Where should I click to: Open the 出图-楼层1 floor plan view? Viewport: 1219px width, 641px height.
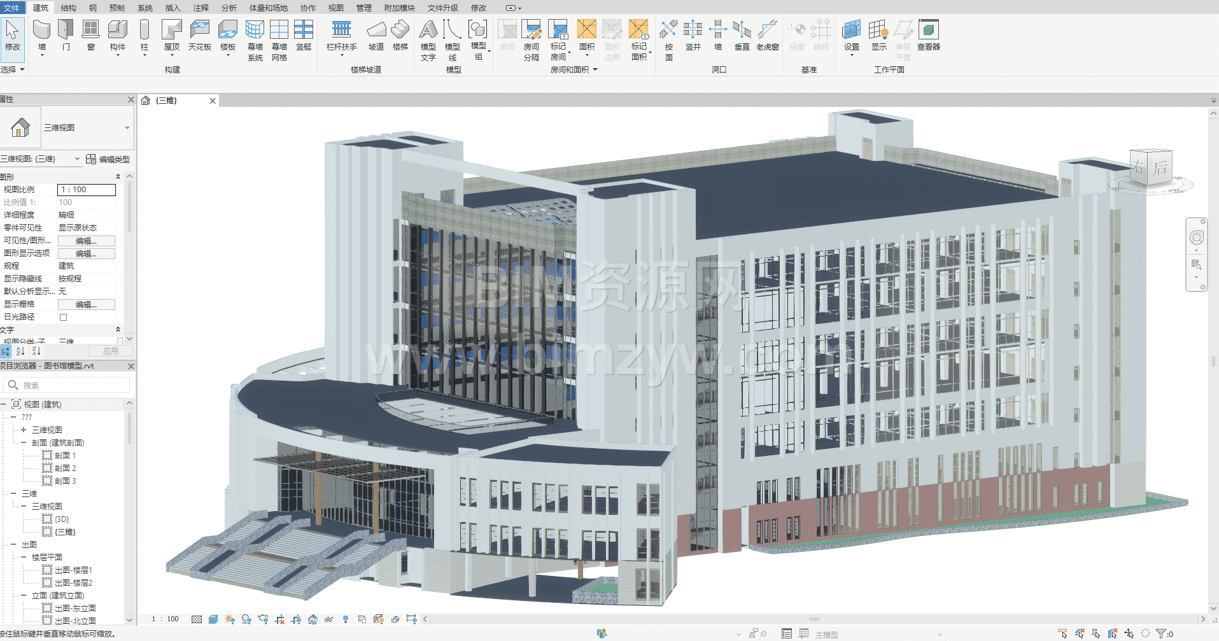coord(73,570)
